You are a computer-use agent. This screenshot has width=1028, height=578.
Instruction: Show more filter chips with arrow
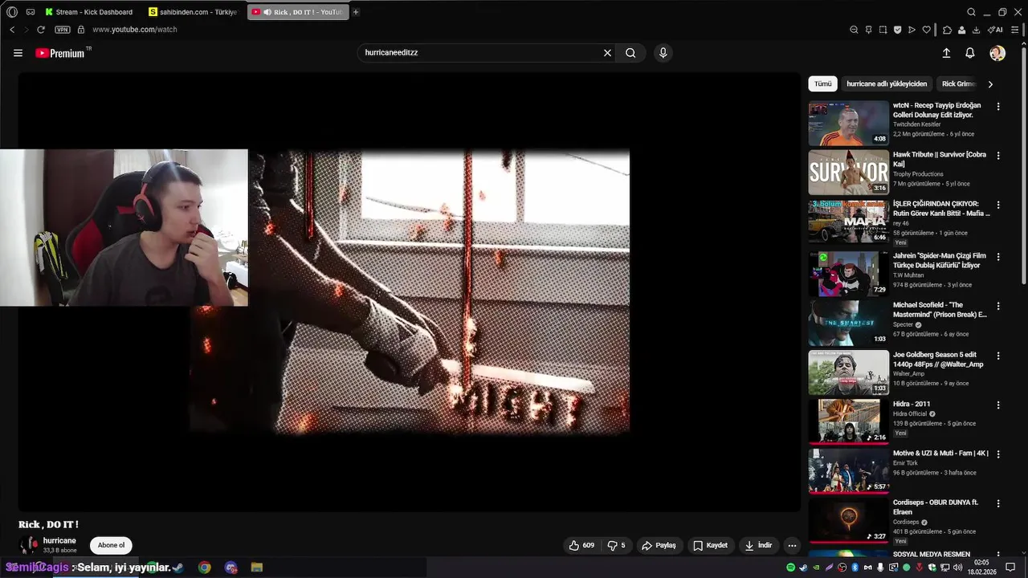(990, 83)
